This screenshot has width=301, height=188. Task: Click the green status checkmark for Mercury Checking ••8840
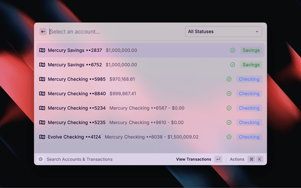tap(229, 94)
